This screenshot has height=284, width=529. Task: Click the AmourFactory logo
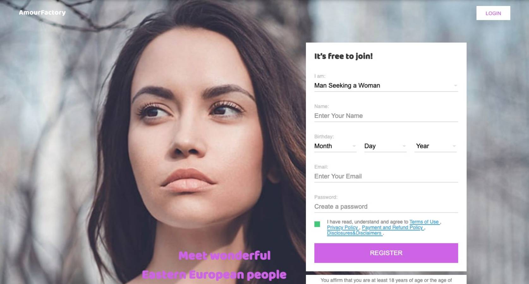[42, 13]
